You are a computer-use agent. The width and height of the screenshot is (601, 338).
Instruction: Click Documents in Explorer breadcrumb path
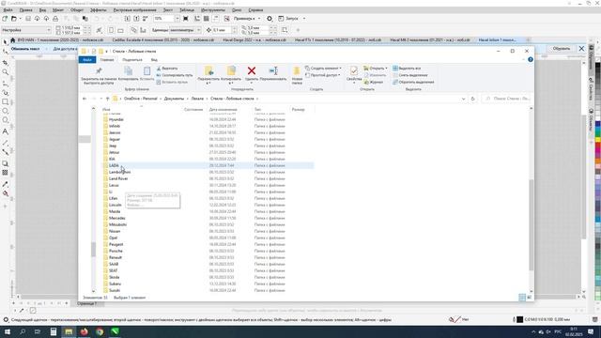coord(174,99)
